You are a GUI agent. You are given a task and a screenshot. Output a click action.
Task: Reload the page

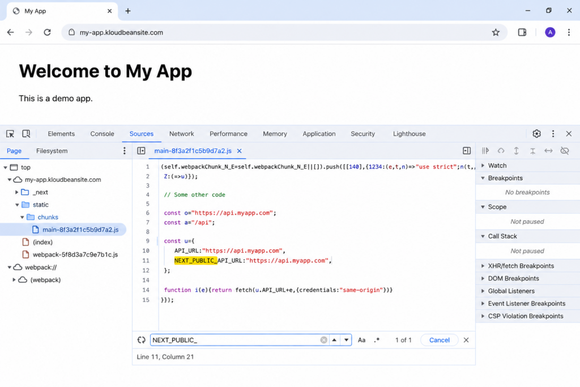(47, 32)
